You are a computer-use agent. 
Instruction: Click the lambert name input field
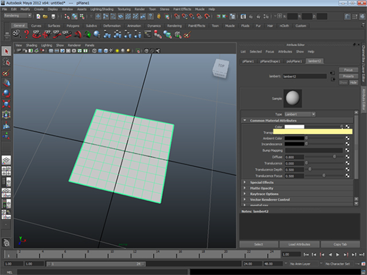tap(304, 76)
